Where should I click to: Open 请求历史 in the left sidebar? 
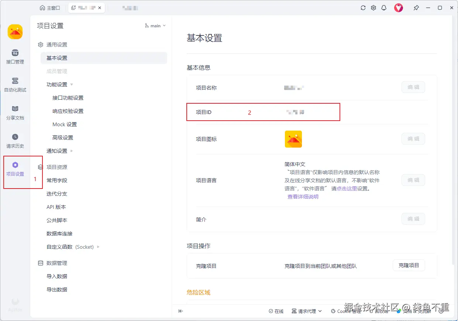pos(15,141)
